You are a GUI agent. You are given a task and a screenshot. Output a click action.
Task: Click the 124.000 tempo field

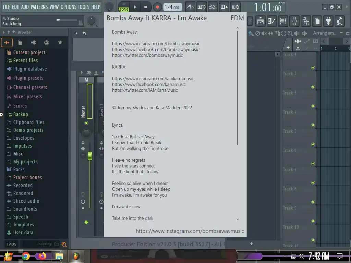click(172, 7)
